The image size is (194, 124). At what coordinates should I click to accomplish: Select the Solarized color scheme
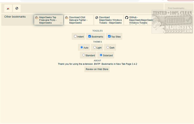(x=101, y=55)
